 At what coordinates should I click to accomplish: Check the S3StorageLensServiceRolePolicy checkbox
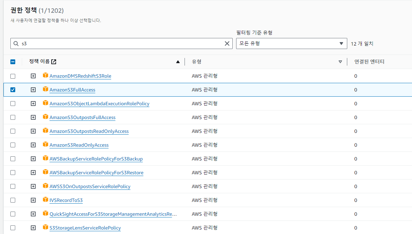(x=13, y=228)
